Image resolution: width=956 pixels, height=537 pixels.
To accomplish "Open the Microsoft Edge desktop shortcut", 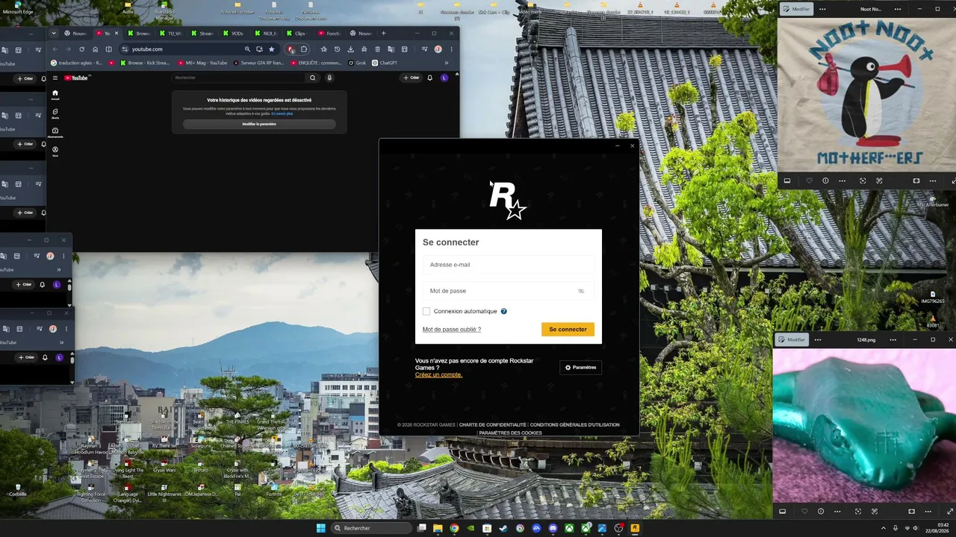I will 17,8.
